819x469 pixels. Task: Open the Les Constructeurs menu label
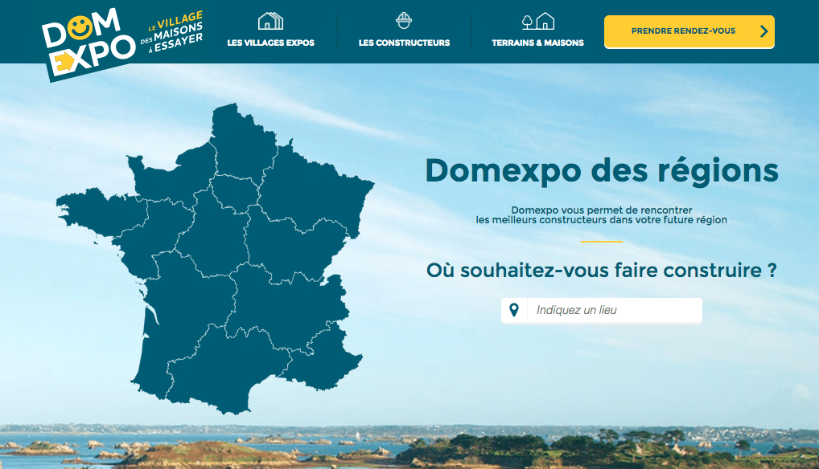[404, 43]
